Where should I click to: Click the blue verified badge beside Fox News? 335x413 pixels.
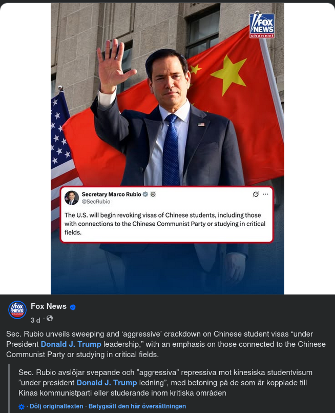[x=73, y=307]
